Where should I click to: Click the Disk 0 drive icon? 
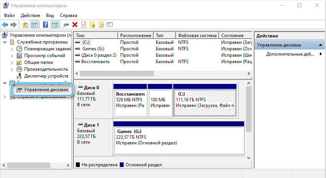click(x=80, y=87)
